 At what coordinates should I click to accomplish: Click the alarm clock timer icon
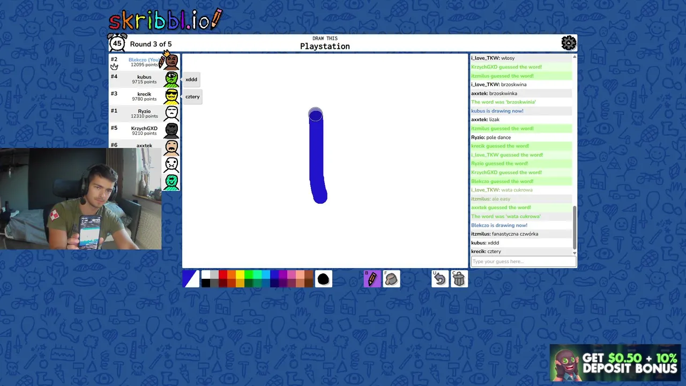[117, 43]
